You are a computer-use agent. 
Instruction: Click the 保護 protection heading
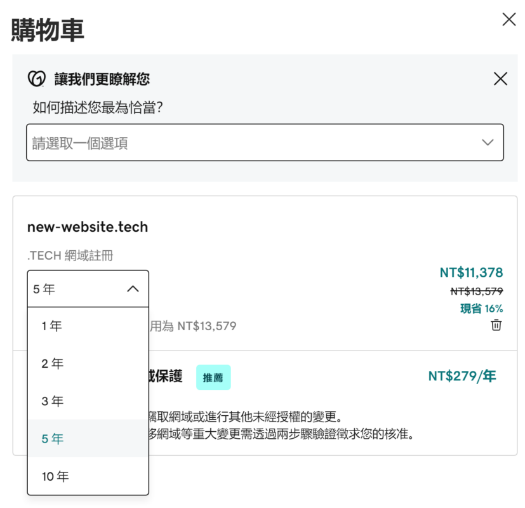point(166,376)
